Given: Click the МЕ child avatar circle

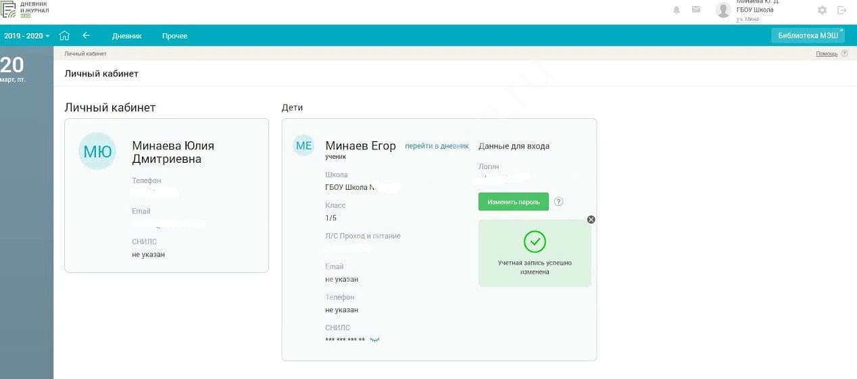Looking at the screenshot, I should [303, 145].
